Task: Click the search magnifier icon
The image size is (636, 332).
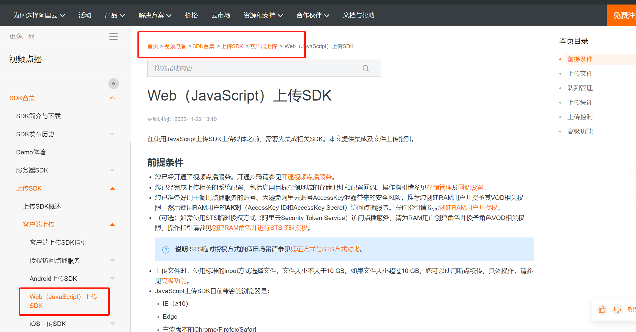Action: tap(365, 68)
